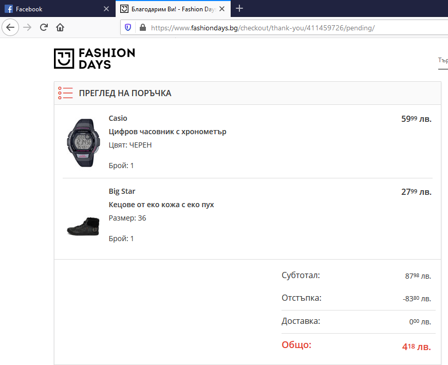Image resolution: width=448 pixels, height=365 pixels.
Task: Close the Facebook tab
Action: point(106,9)
